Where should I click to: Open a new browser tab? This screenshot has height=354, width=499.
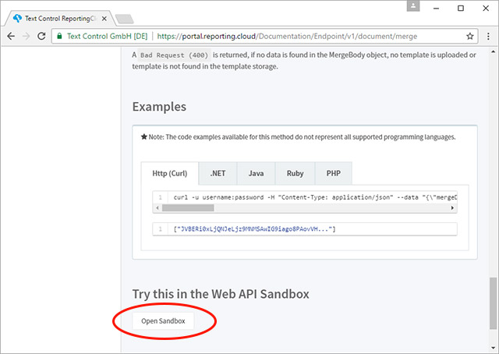point(125,19)
